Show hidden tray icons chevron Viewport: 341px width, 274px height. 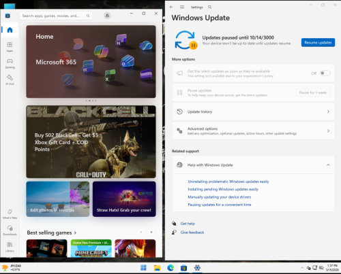tap(302, 268)
